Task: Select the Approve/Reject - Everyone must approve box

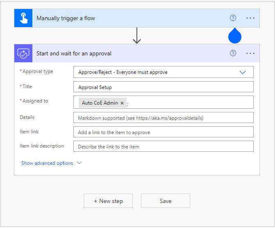Action: pos(163,72)
